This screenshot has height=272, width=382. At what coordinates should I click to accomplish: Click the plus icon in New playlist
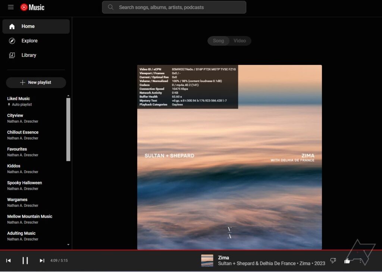tap(23, 82)
